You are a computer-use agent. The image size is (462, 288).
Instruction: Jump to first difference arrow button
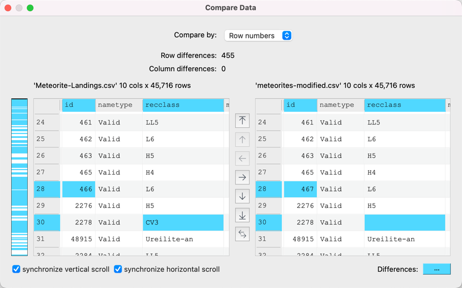[242, 121]
